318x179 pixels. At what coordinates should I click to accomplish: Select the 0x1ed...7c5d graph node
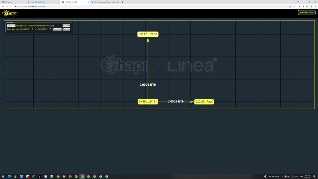coord(148,34)
